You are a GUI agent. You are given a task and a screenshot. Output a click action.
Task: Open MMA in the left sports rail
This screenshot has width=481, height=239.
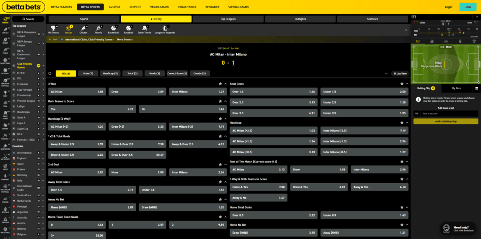(x=5, y=104)
